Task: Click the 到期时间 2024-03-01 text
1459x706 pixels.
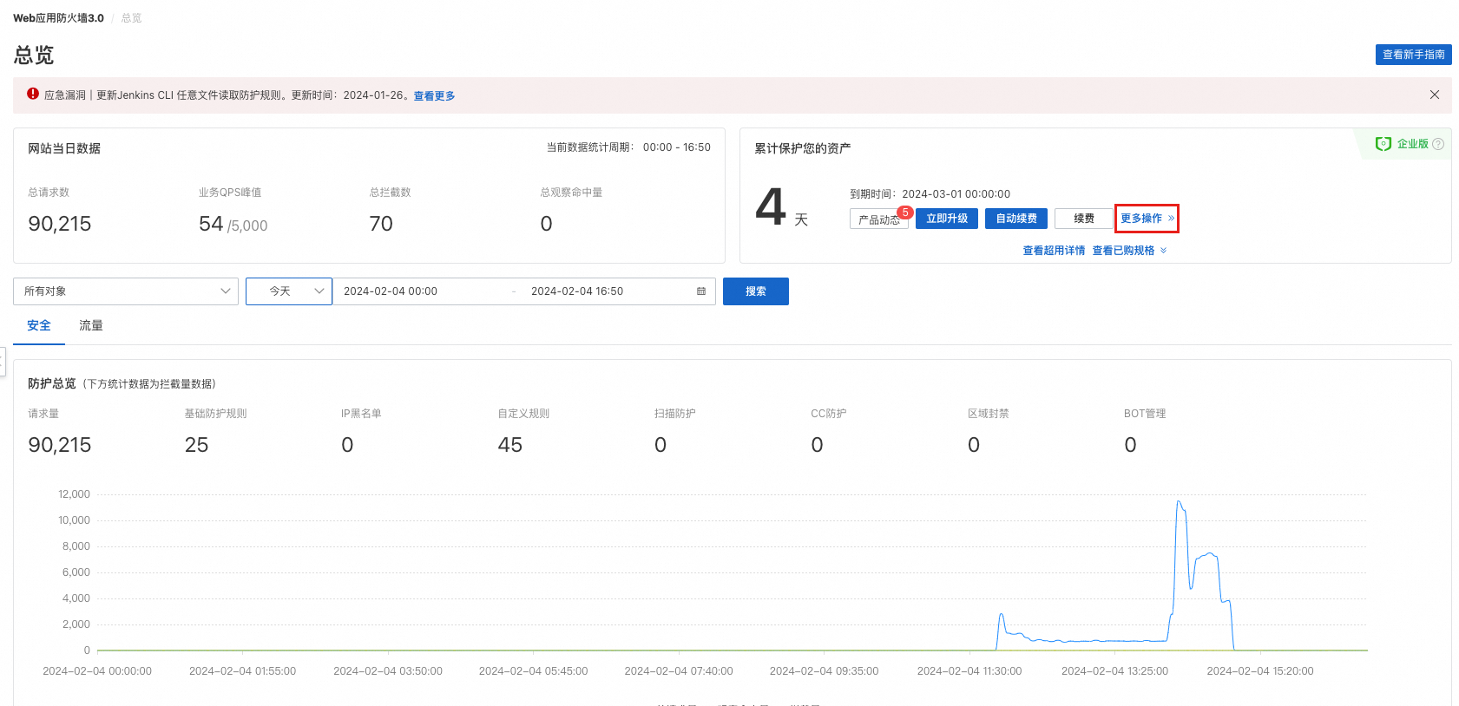Action: [930, 194]
